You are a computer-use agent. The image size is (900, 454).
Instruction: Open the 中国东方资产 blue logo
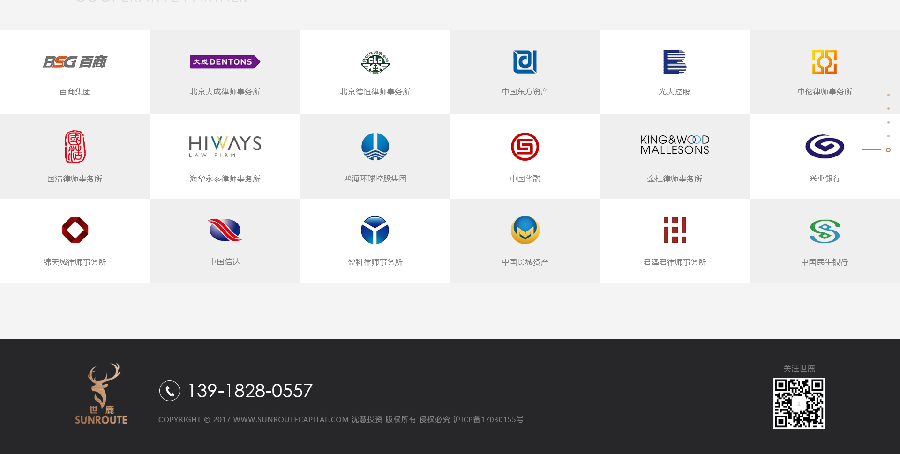point(525,62)
